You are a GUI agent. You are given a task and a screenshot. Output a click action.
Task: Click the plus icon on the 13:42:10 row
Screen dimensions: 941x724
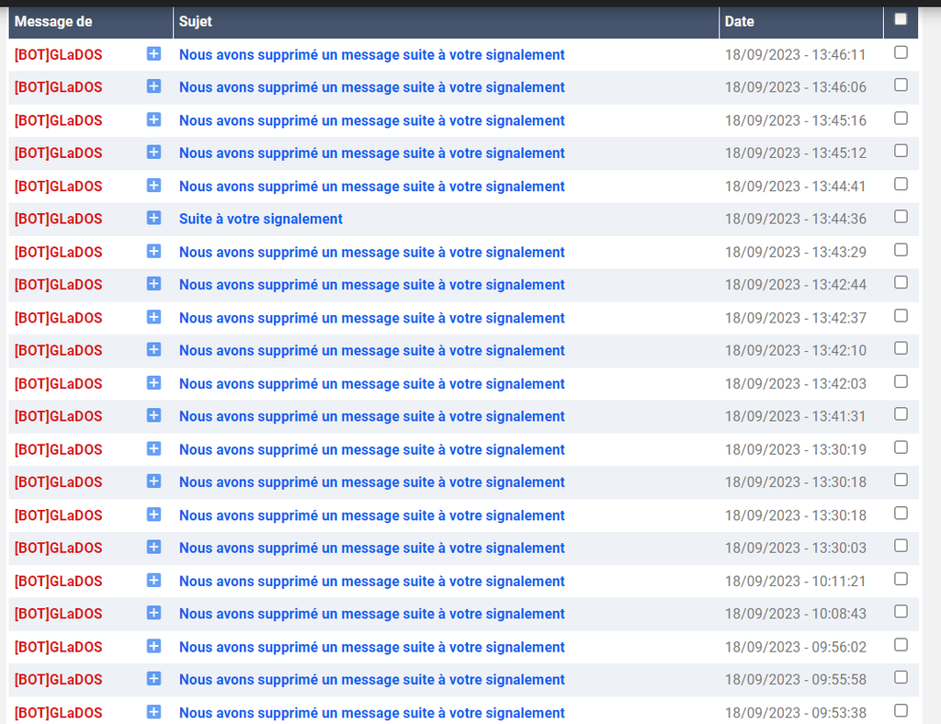153,349
